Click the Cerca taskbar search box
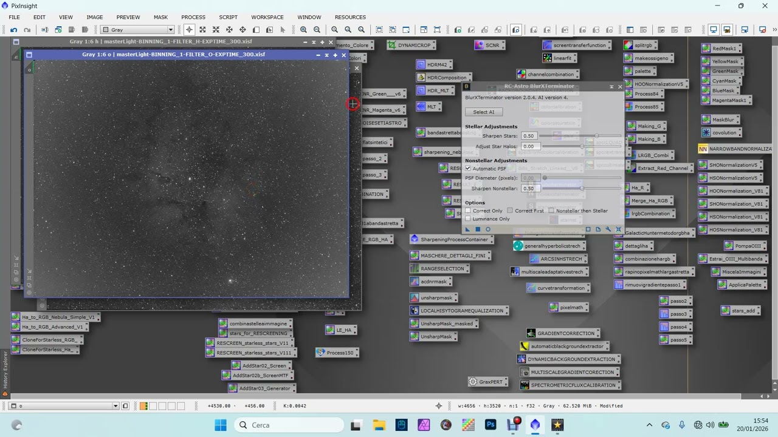Screen dimensions: 778x437 288,425
